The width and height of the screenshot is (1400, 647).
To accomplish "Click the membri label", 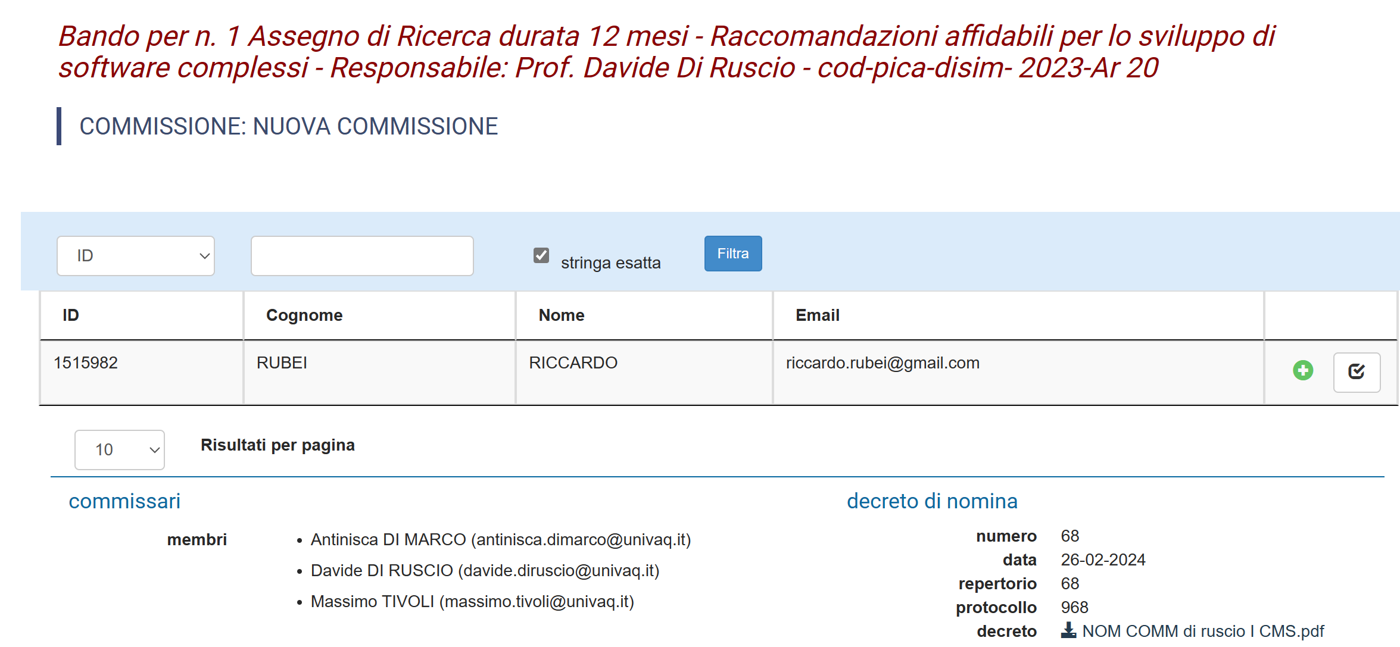I will (x=197, y=540).
